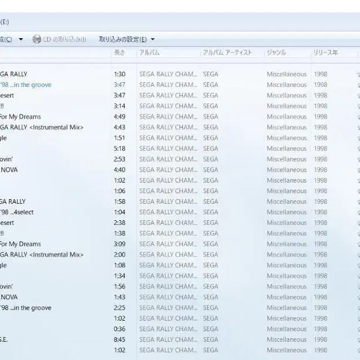Click the 1:30 length cell
Image resolution: width=360 pixels, height=360 pixels.
click(120, 74)
